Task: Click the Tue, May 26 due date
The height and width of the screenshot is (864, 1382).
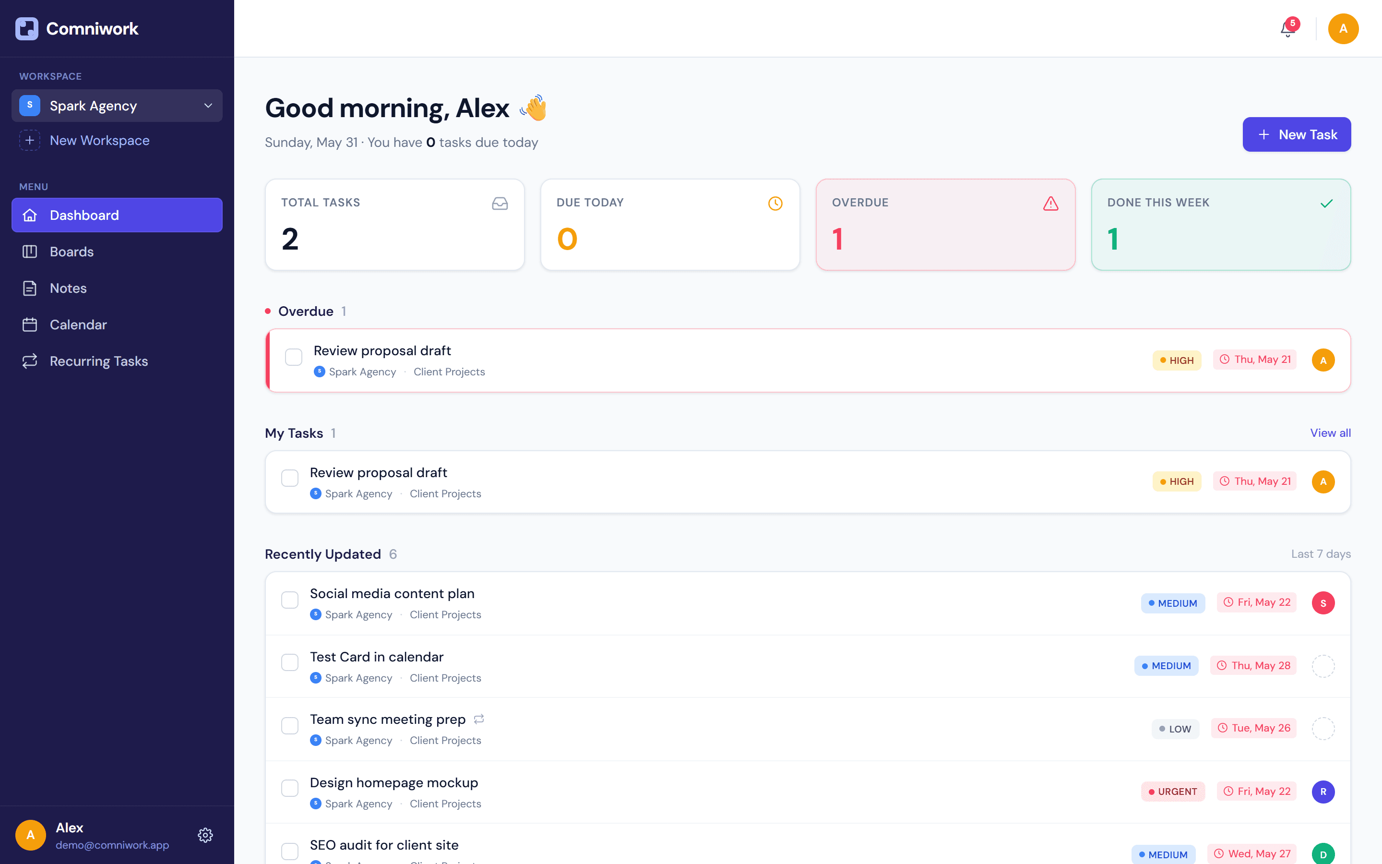Action: click(x=1253, y=728)
